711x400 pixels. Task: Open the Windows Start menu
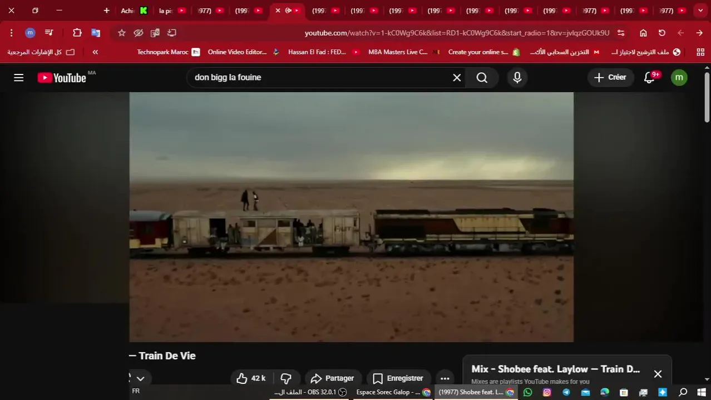click(700, 392)
